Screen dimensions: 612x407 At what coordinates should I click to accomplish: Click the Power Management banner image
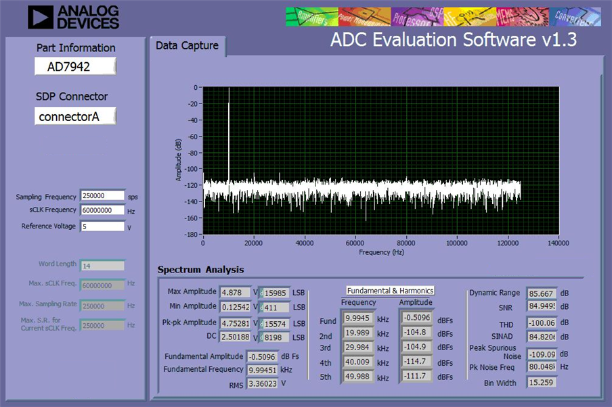pyautogui.click(x=364, y=17)
